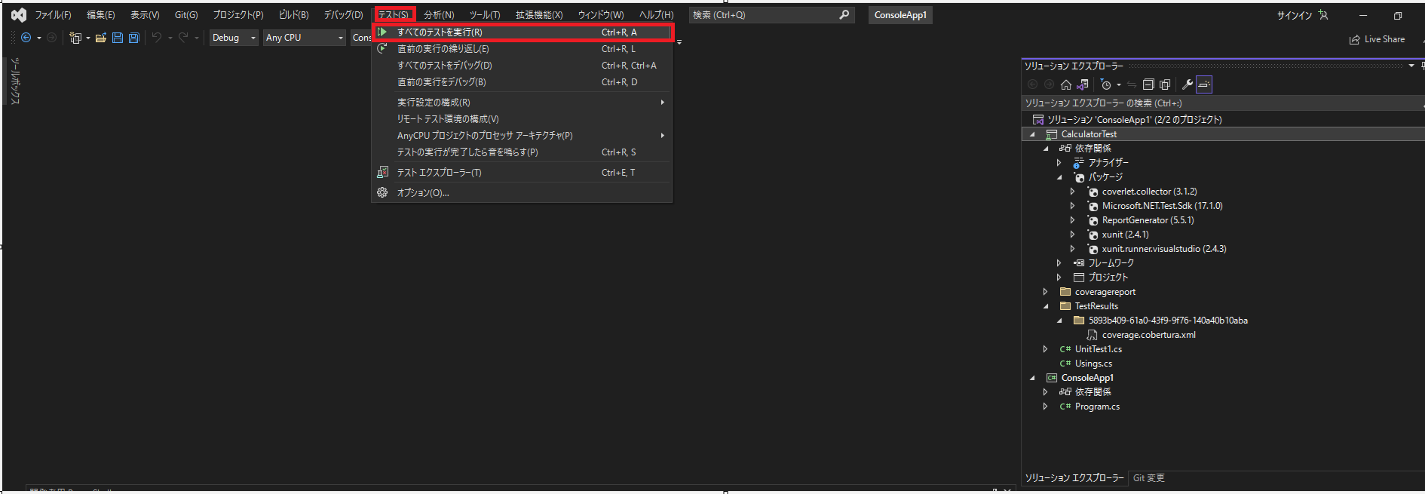
Task: Click the properties wrench icon
Action: click(1187, 84)
